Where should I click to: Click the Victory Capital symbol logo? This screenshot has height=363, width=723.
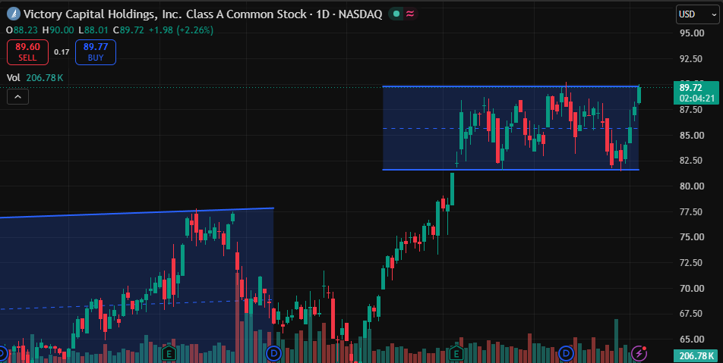point(14,14)
